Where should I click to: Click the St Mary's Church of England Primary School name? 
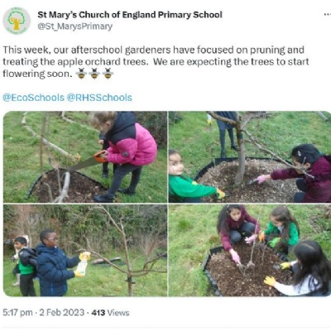130,15
